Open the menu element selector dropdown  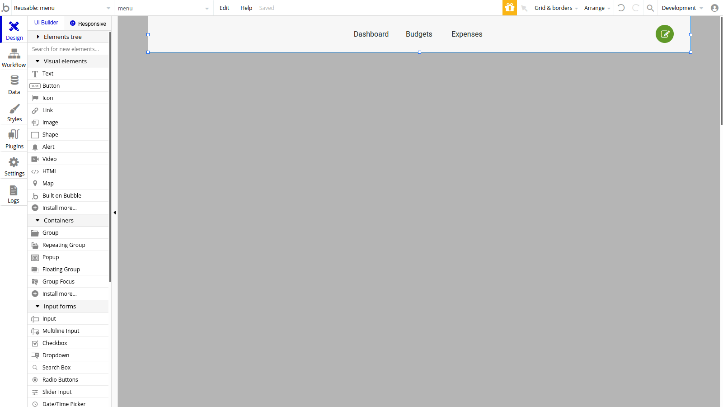point(164,8)
